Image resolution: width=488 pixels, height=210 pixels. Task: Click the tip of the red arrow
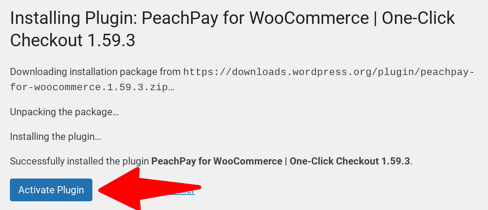tap(100, 190)
